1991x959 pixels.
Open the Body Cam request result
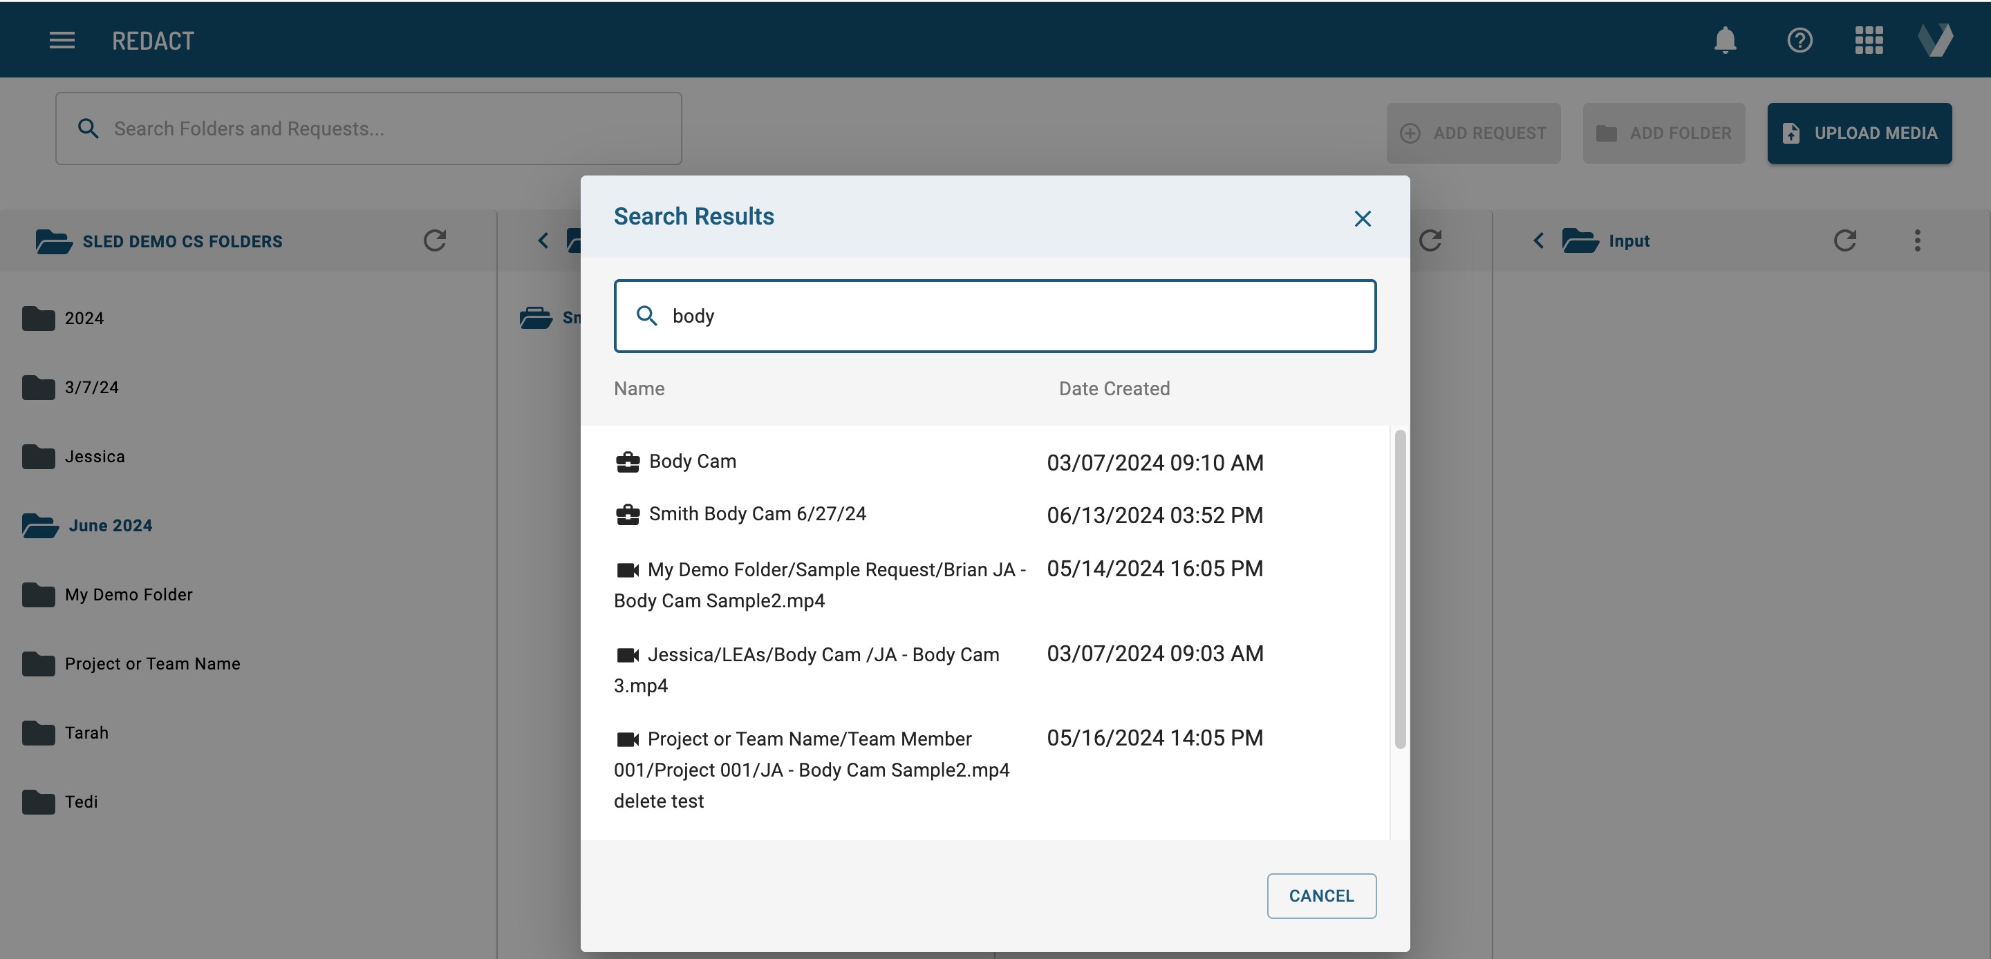click(x=692, y=462)
